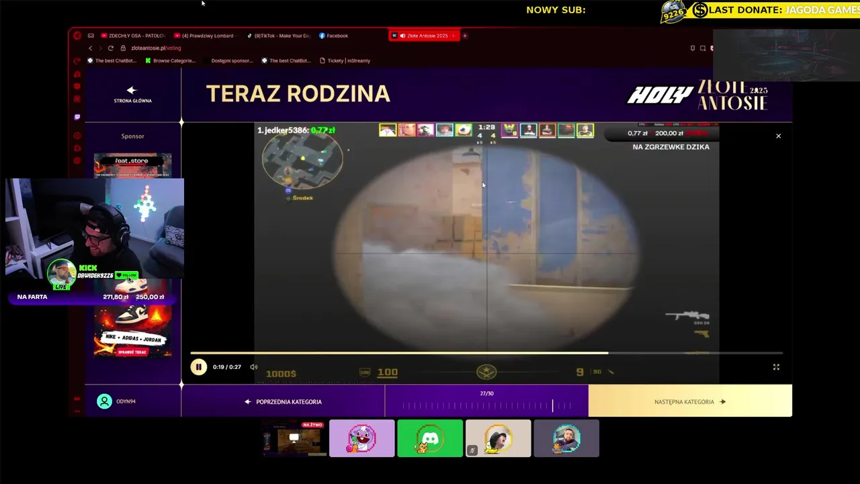
Task: Open the workspaces icon left of tabs
Action: click(x=91, y=36)
